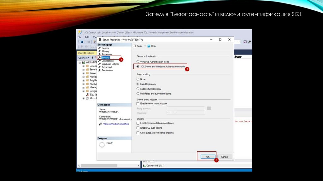Click the Object Explorer horizontal scrollbar
This screenshot has width=323, height=181.
99,166
